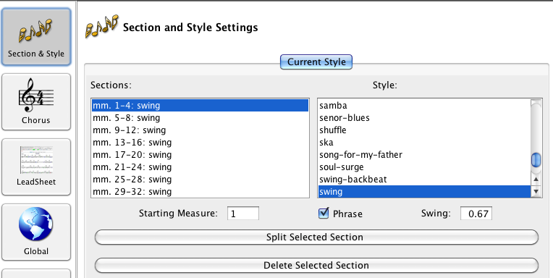The height and width of the screenshot is (278, 553).
Task: Click the Style list scrollbar thumb
Action: click(536, 160)
